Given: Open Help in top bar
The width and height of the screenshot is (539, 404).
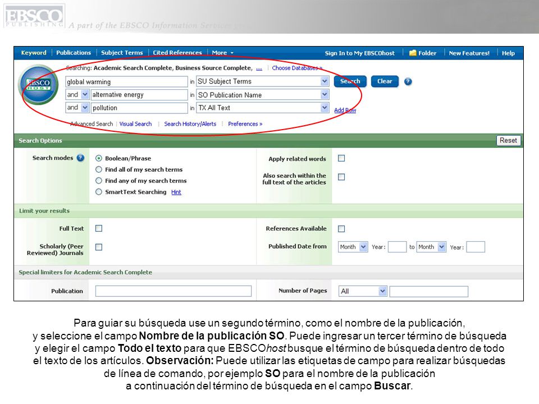Looking at the screenshot, I should click(508, 53).
